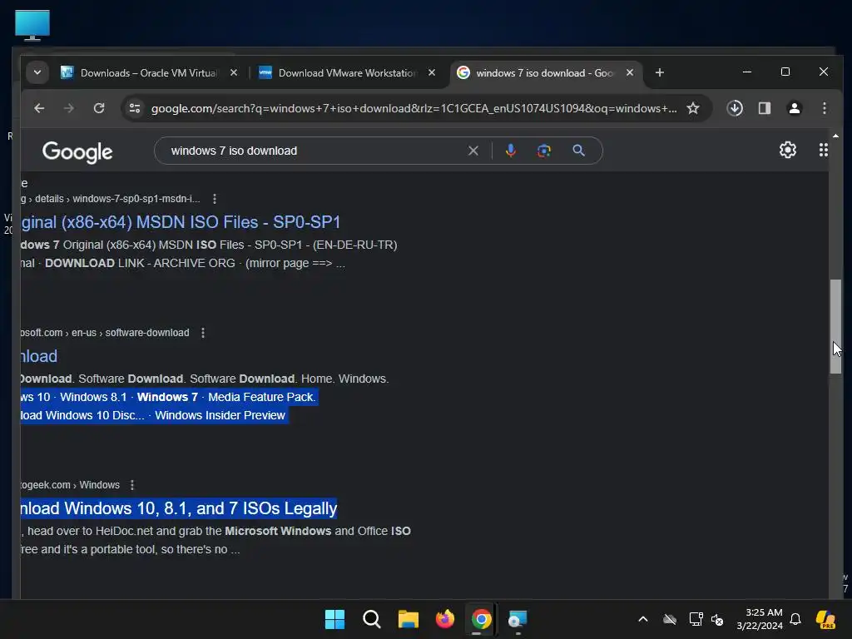
Task: Select Chrome in the taskbar
Action: pos(482,619)
